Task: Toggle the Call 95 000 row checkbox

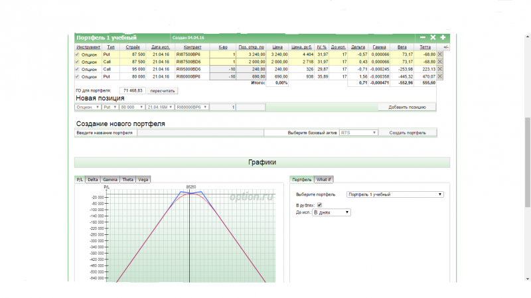Action: coord(77,69)
